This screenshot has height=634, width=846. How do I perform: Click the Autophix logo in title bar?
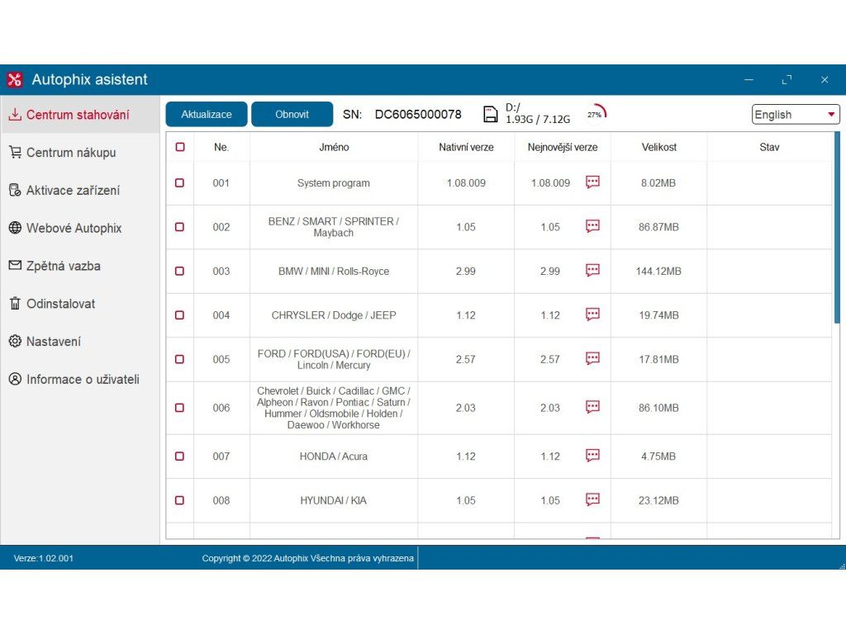pyautogui.click(x=15, y=80)
